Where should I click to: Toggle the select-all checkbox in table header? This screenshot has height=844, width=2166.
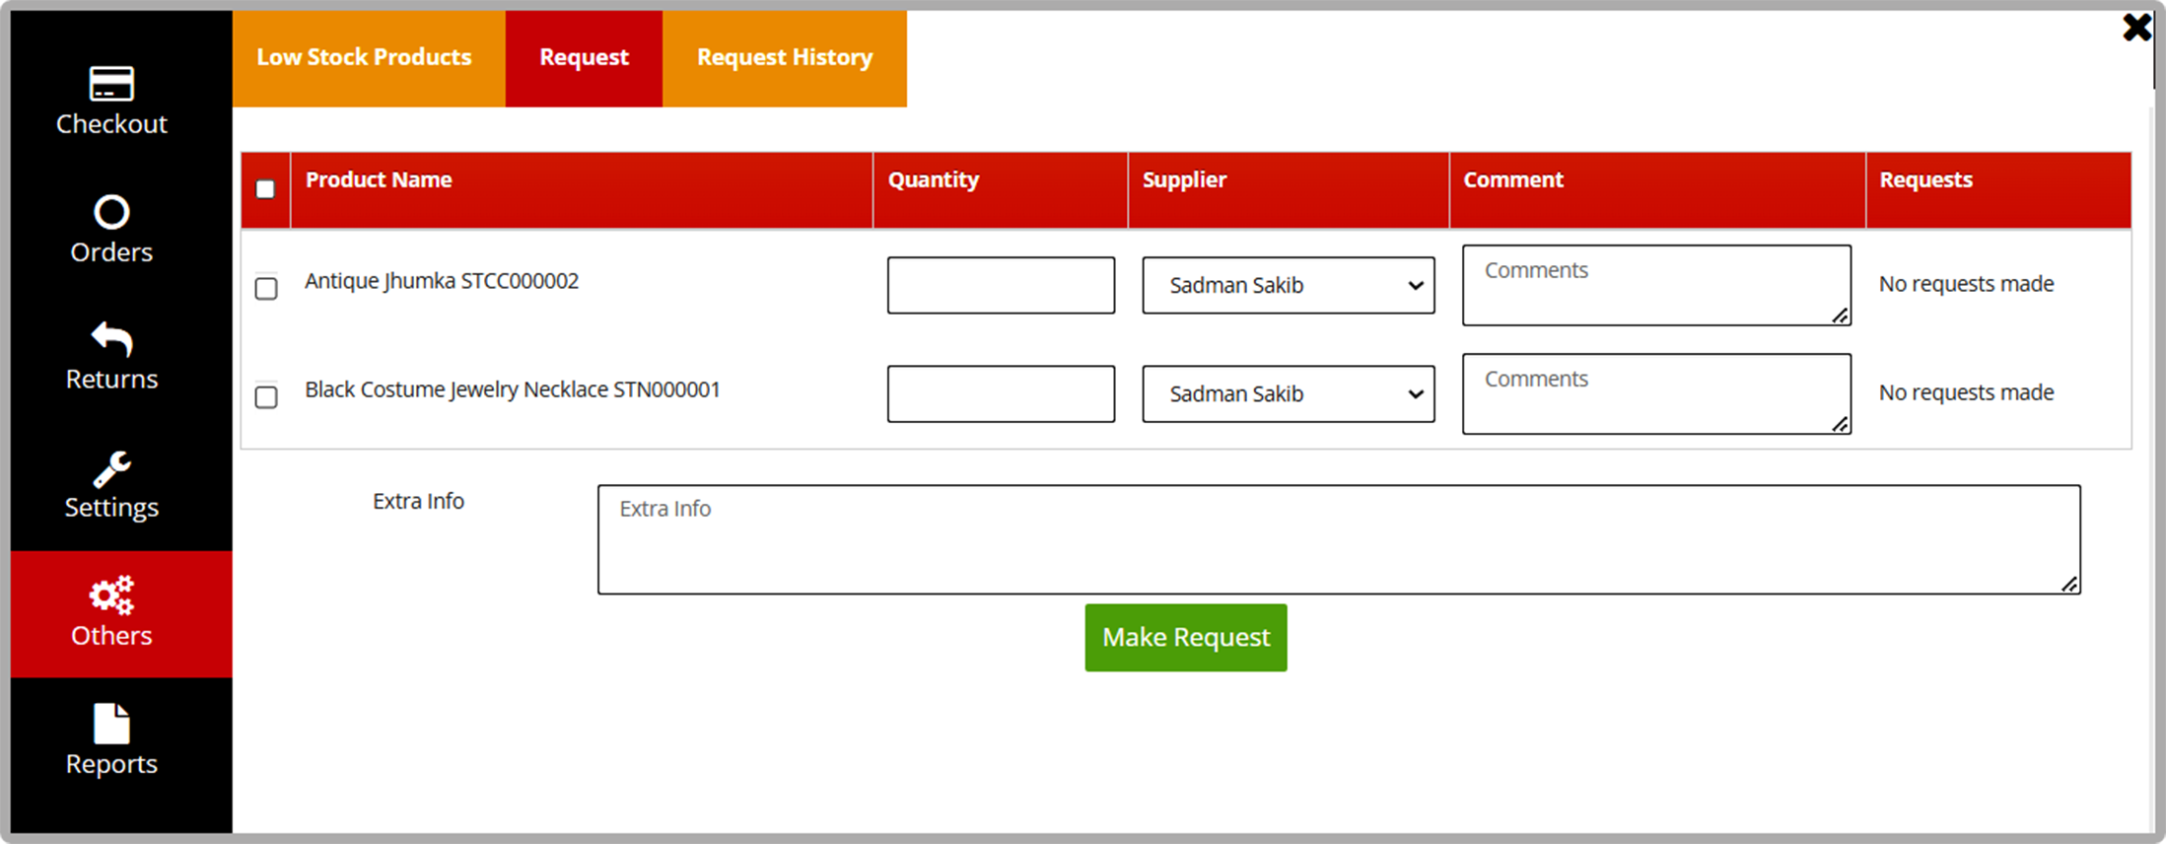pyautogui.click(x=265, y=189)
